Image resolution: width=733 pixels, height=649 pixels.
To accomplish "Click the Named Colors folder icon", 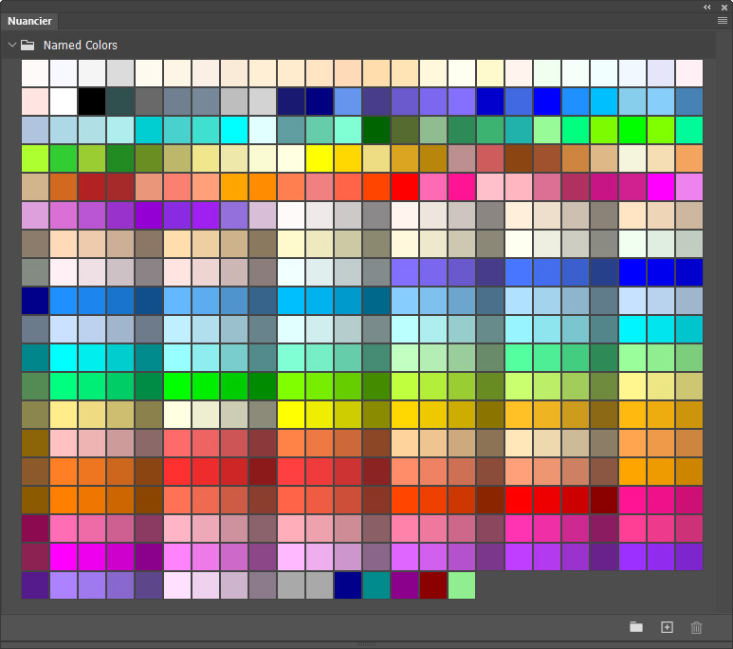I will coord(27,45).
